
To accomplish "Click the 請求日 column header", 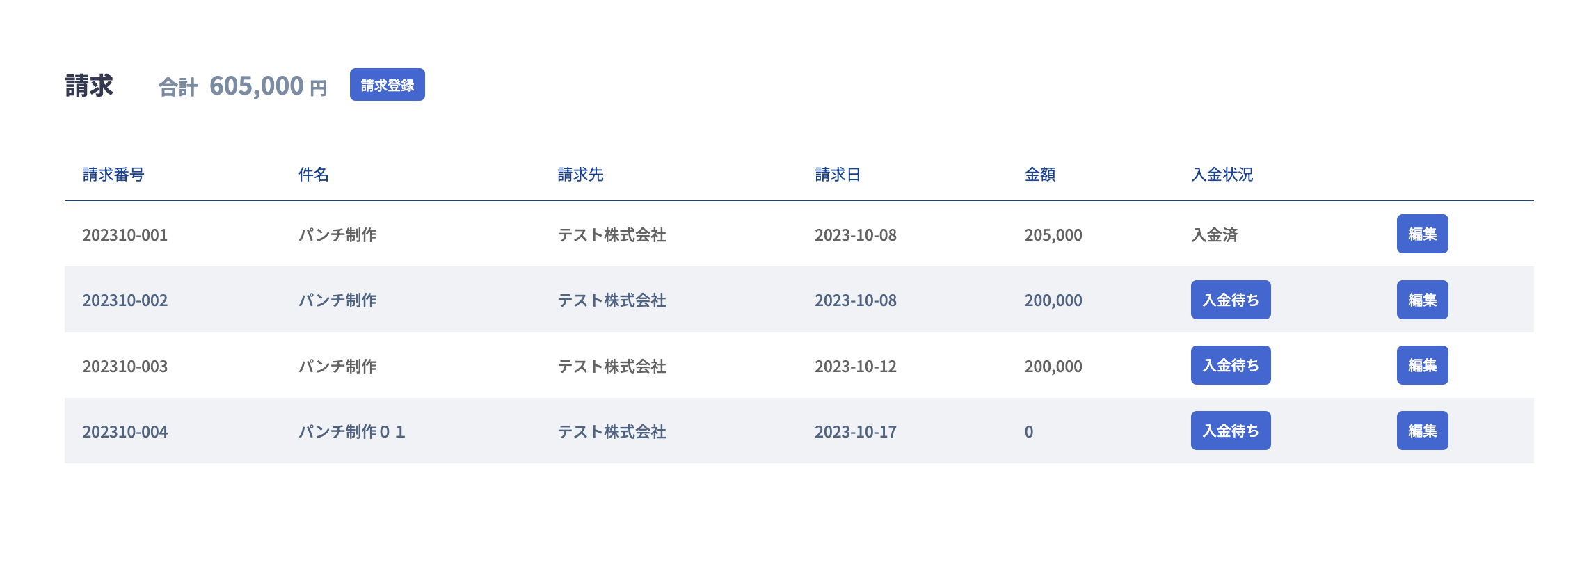I will point(838,175).
